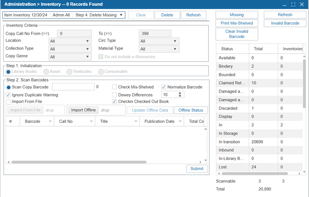
Task: Click the barcode grid scroll-up arrow
Action: (206, 129)
